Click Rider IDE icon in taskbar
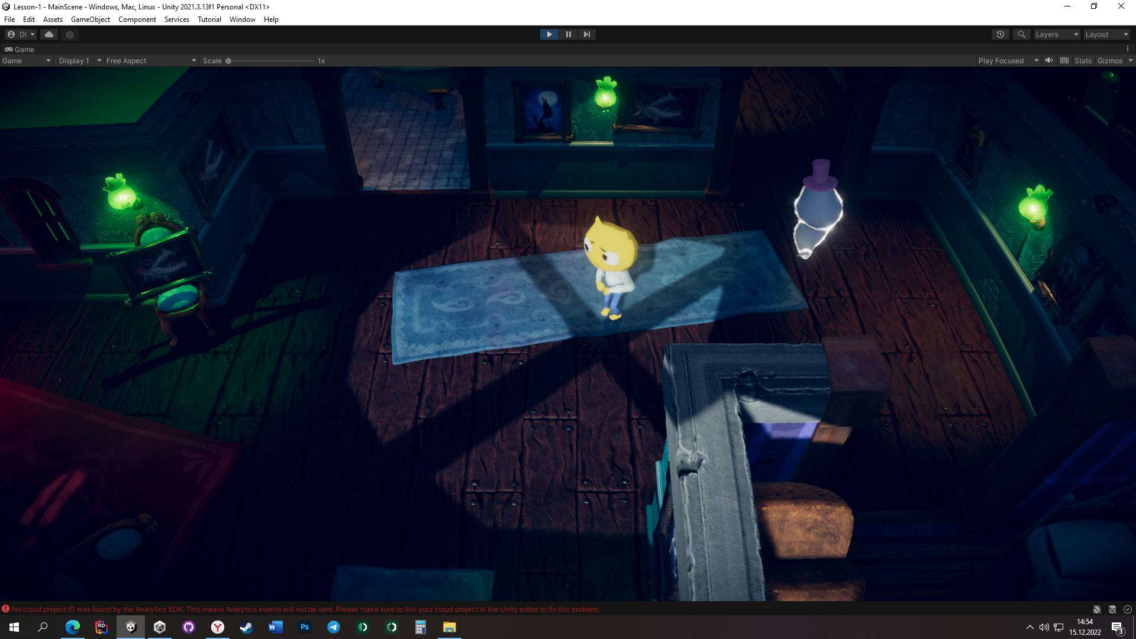The height and width of the screenshot is (639, 1136). 101,627
